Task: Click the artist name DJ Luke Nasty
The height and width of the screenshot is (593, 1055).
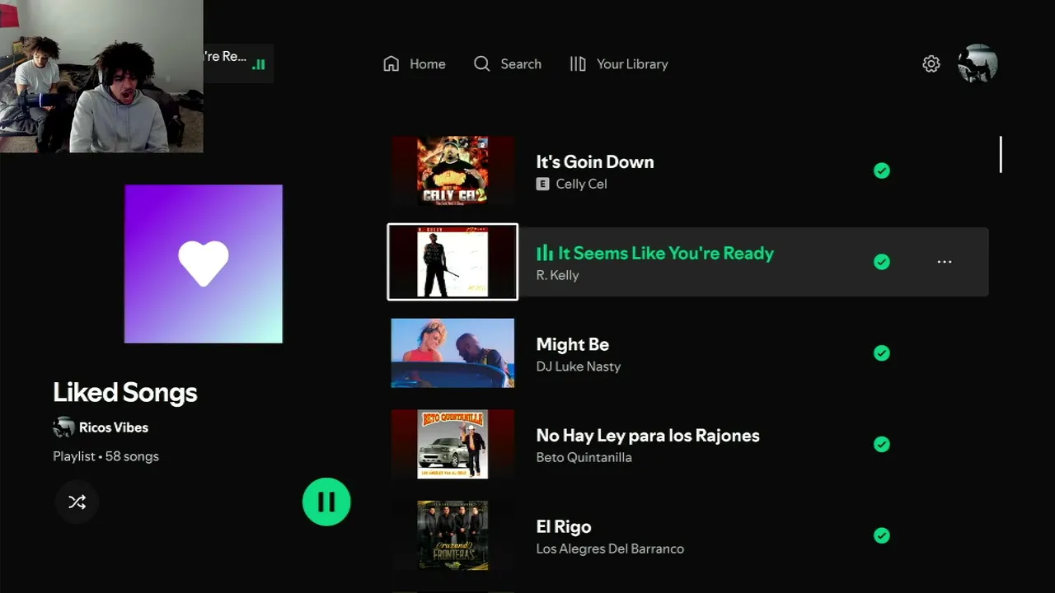Action: (x=579, y=367)
